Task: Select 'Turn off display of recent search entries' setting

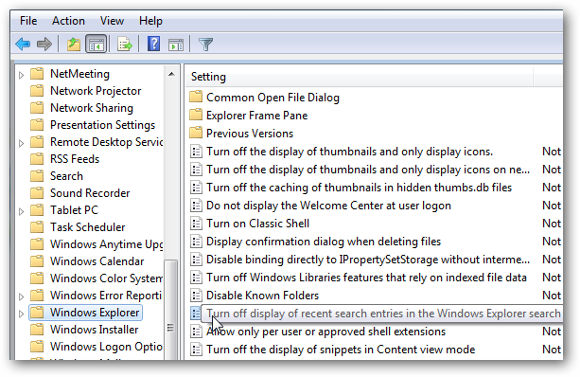Action: pyautogui.click(x=383, y=314)
